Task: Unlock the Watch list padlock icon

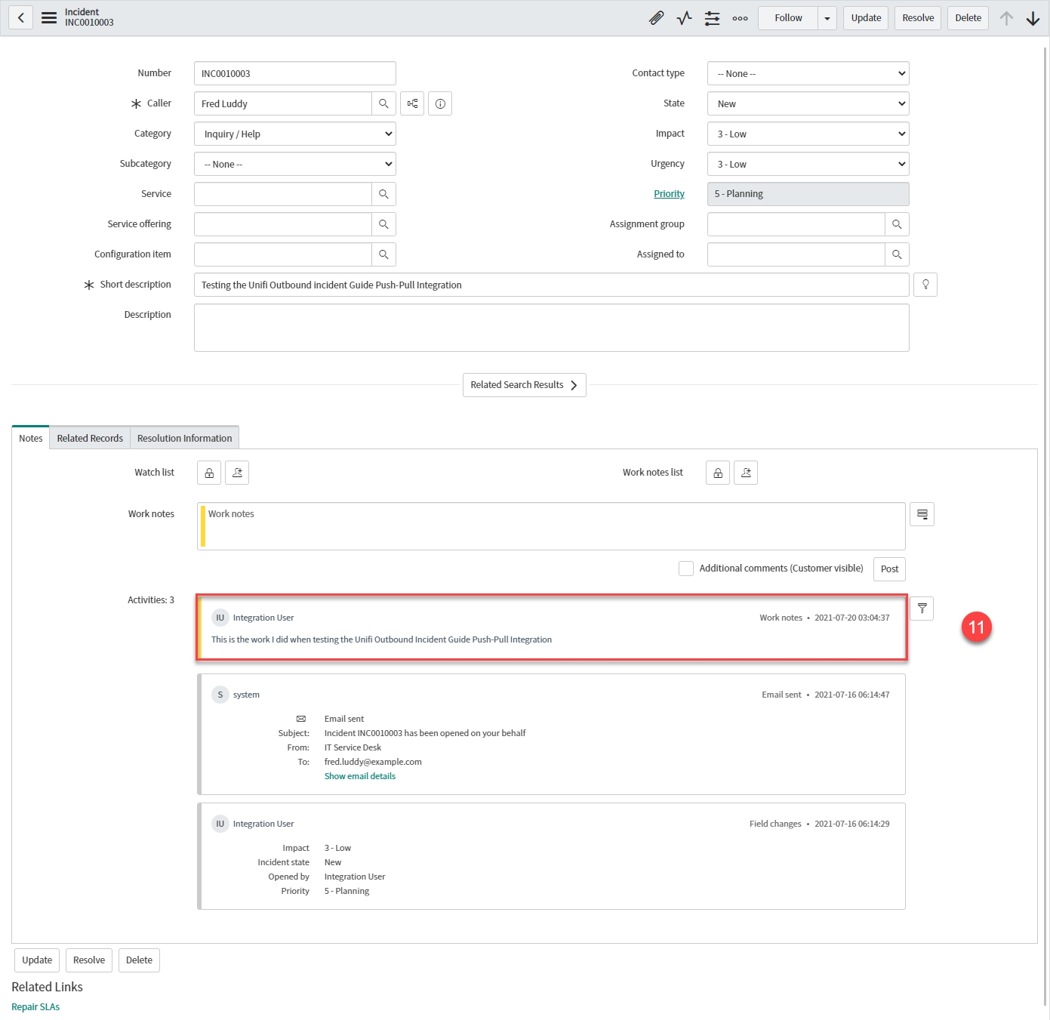Action: (x=209, y=473)
